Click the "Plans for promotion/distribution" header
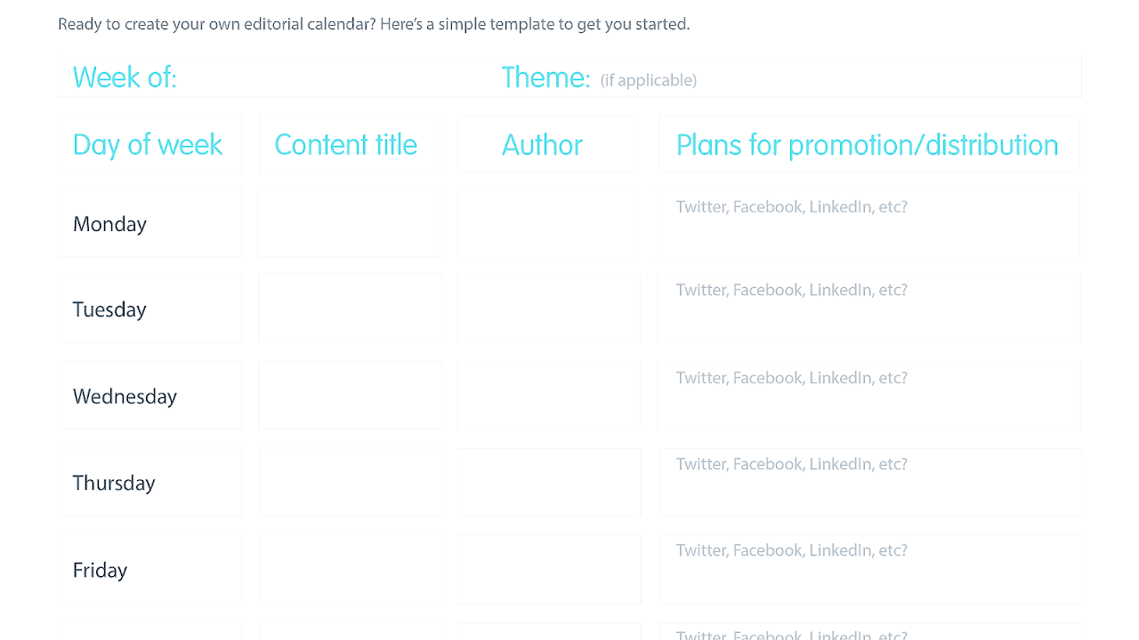This screenshot has width=1139, height=640. [x=868, y=144]
